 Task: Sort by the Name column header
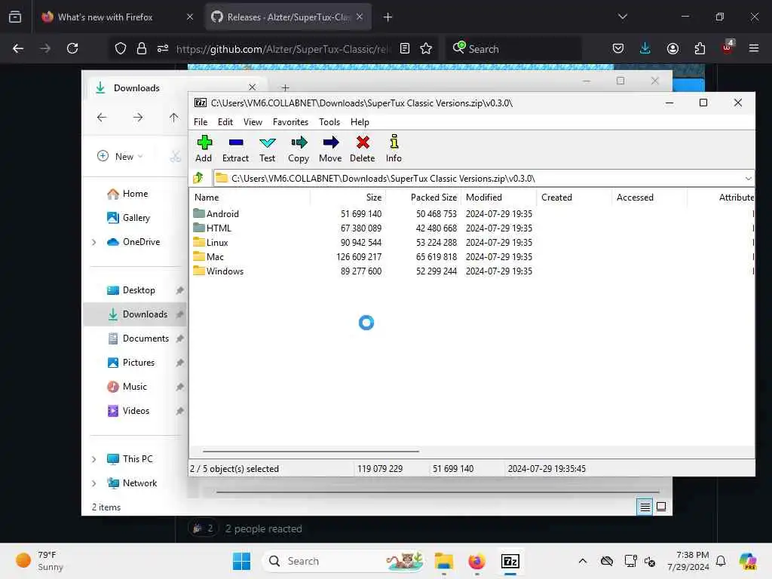click(250, 198)
